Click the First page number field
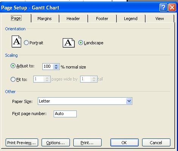 coord(65,114)
